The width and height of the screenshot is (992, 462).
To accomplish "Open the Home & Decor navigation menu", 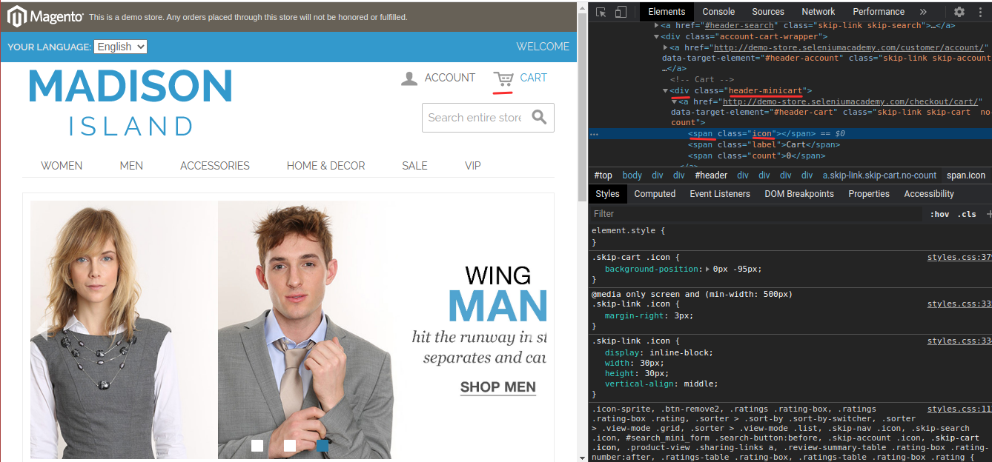I will [x=326, y=166].
